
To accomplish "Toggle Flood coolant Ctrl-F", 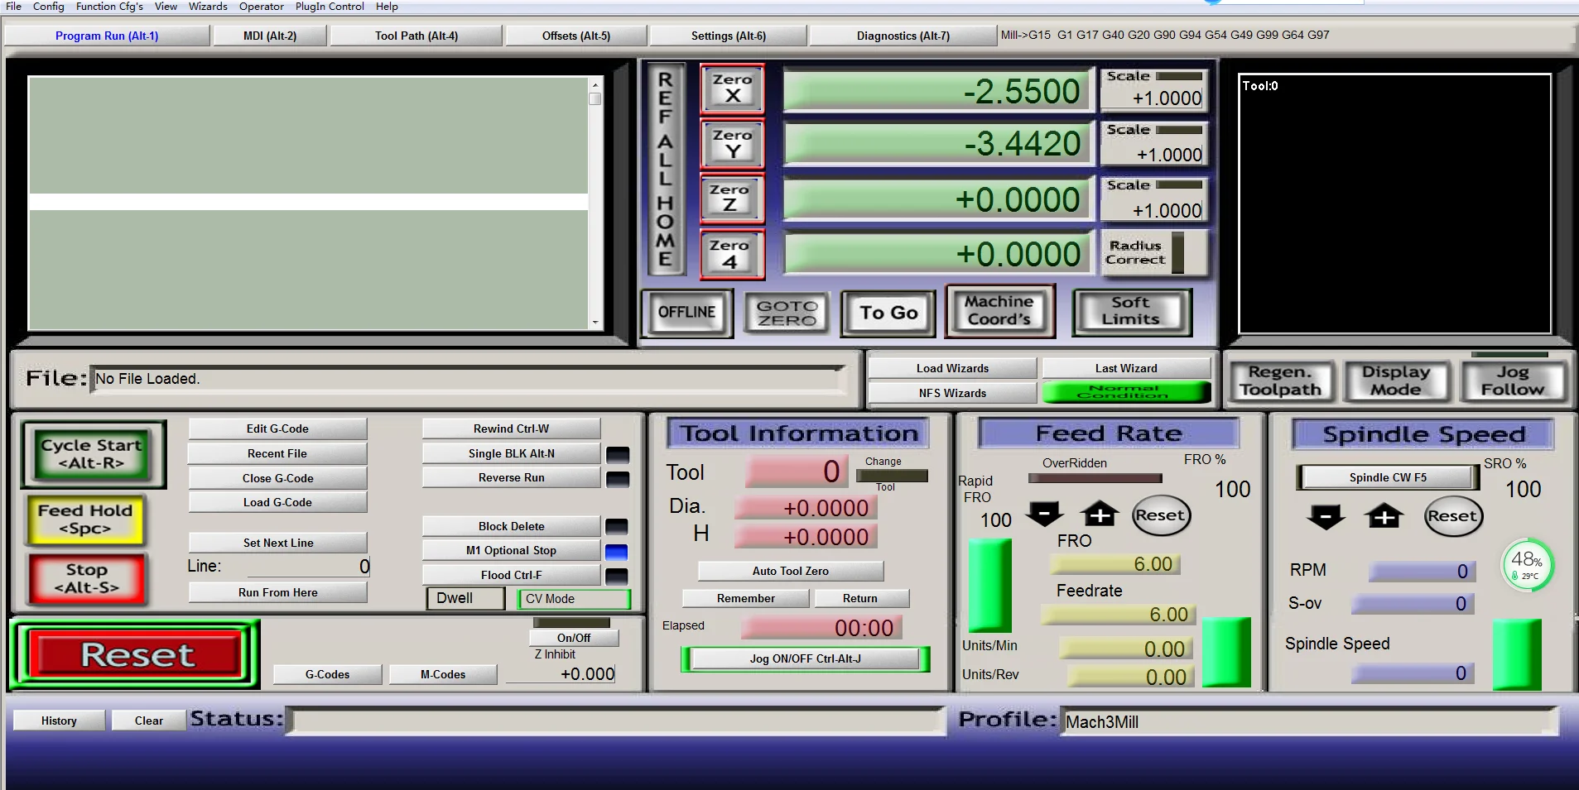I will 511,575.
